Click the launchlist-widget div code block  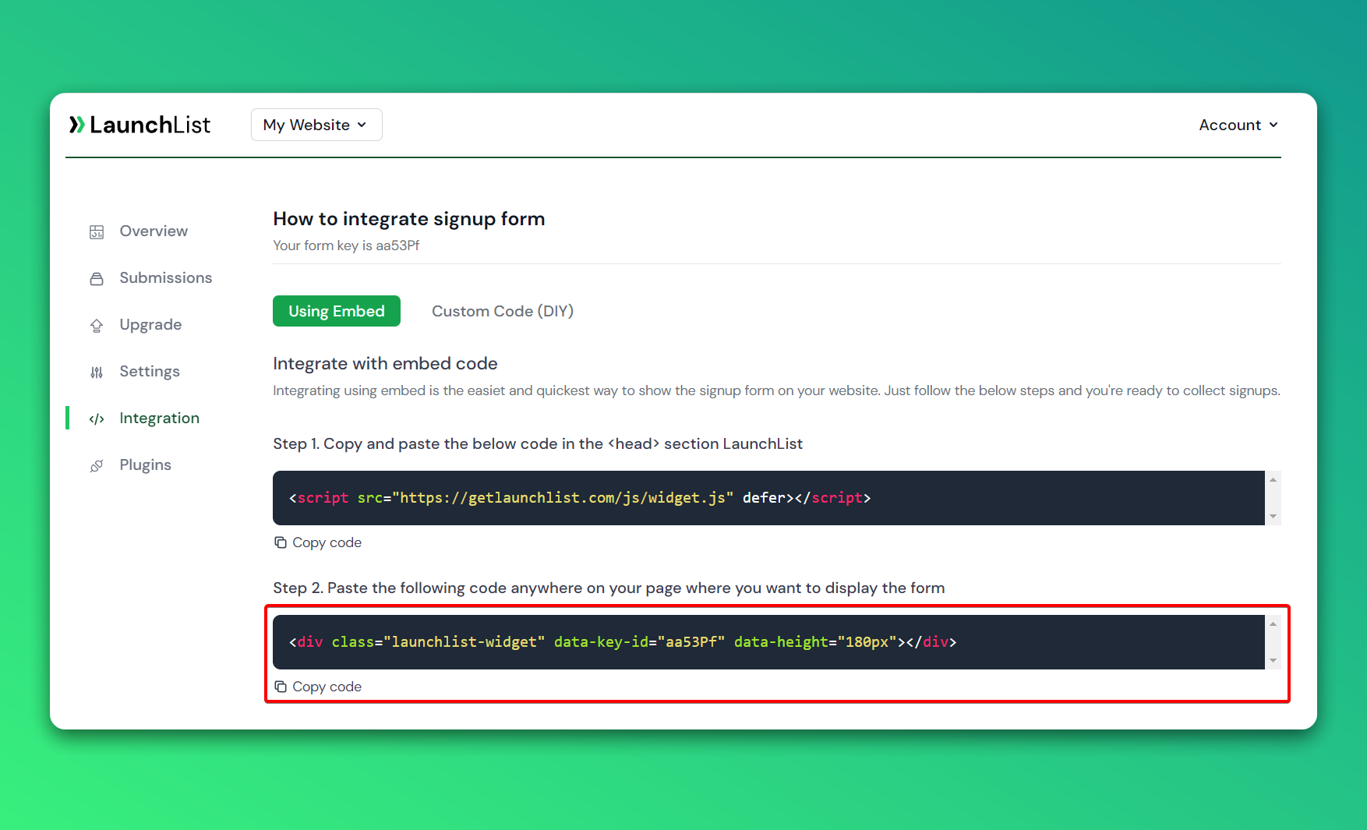(768, 642)
